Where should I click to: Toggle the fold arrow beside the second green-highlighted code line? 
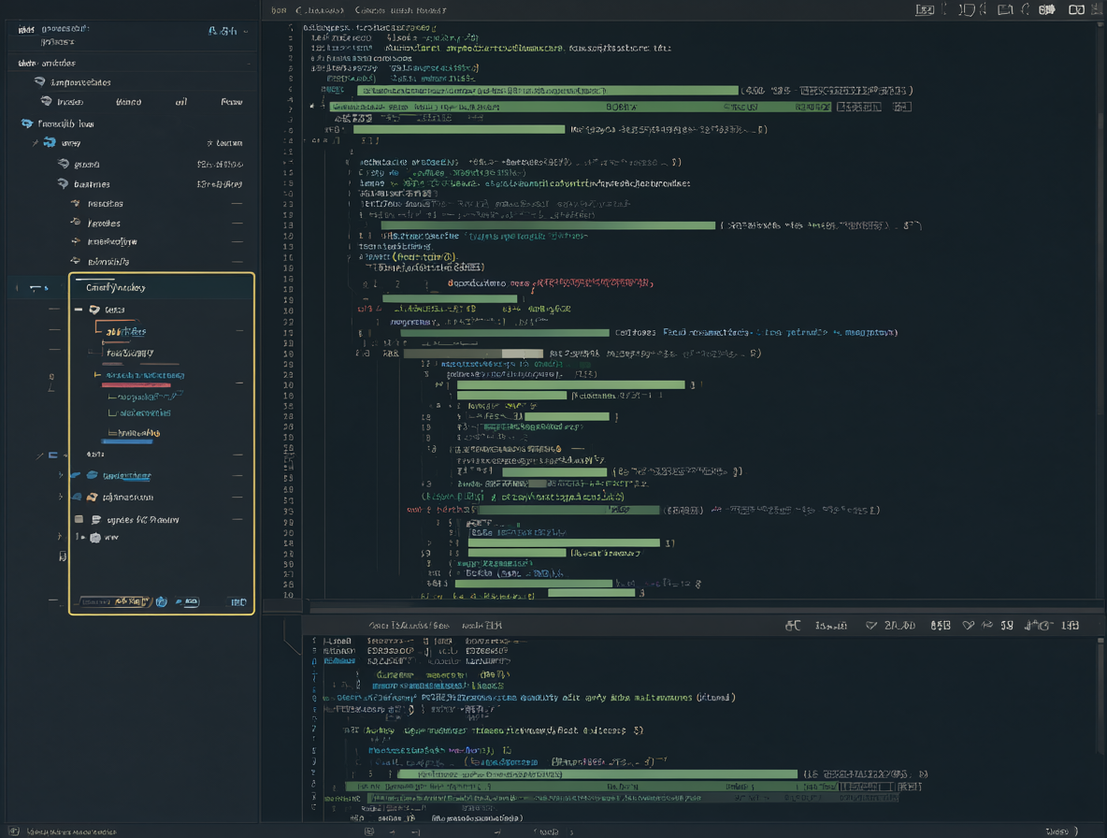[312, 107]
